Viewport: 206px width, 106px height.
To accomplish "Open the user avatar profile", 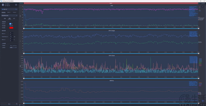I will pyautogui.click(x=3, y=5).
